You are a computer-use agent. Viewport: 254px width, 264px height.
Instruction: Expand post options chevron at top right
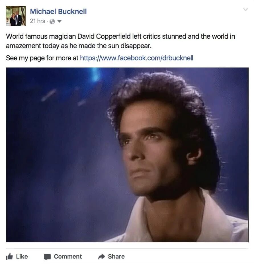tap(245, 9)
